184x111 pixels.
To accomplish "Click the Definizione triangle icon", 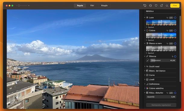I will tap(147, 84).
